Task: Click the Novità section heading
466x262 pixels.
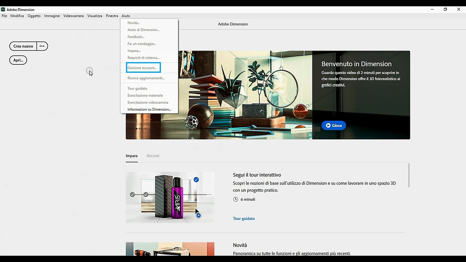Action: pyautogui.click(x=240, y=245)
